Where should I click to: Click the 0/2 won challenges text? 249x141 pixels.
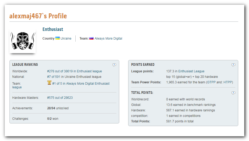pos(53,119)
